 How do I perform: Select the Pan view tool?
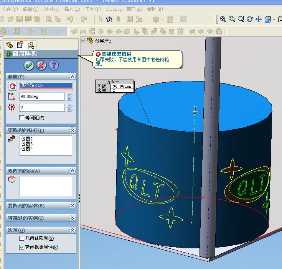tap(259, 19)
